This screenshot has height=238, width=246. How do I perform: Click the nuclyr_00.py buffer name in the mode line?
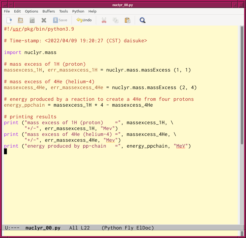pos(43,228)
